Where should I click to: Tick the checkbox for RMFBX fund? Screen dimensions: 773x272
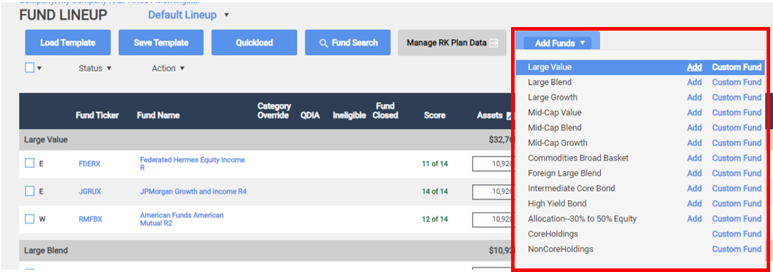(30, 219)
